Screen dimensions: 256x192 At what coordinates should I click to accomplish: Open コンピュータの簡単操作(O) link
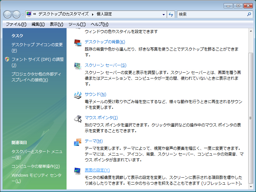pyautogui.click(x=36, y=166)
